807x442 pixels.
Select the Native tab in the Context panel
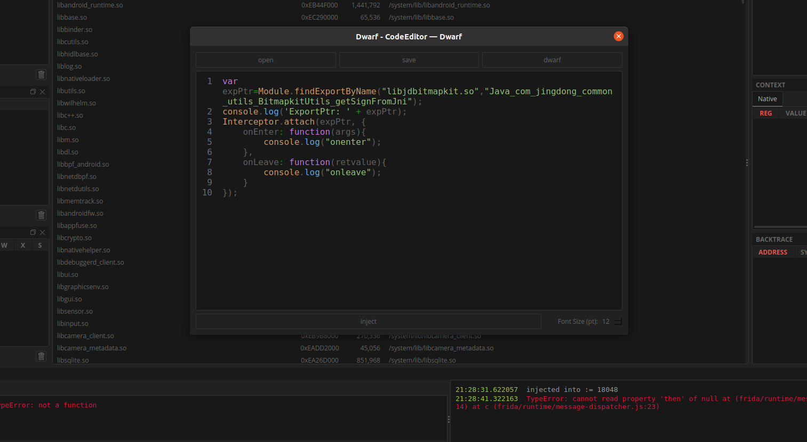(x=767, y=99)
